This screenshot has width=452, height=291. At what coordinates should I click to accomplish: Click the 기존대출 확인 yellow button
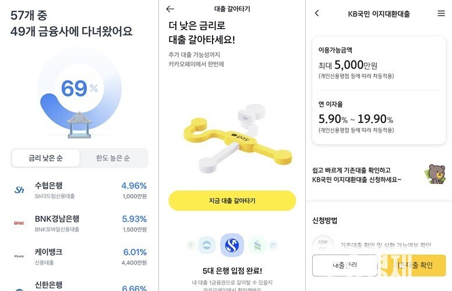(x=414, y=265)
